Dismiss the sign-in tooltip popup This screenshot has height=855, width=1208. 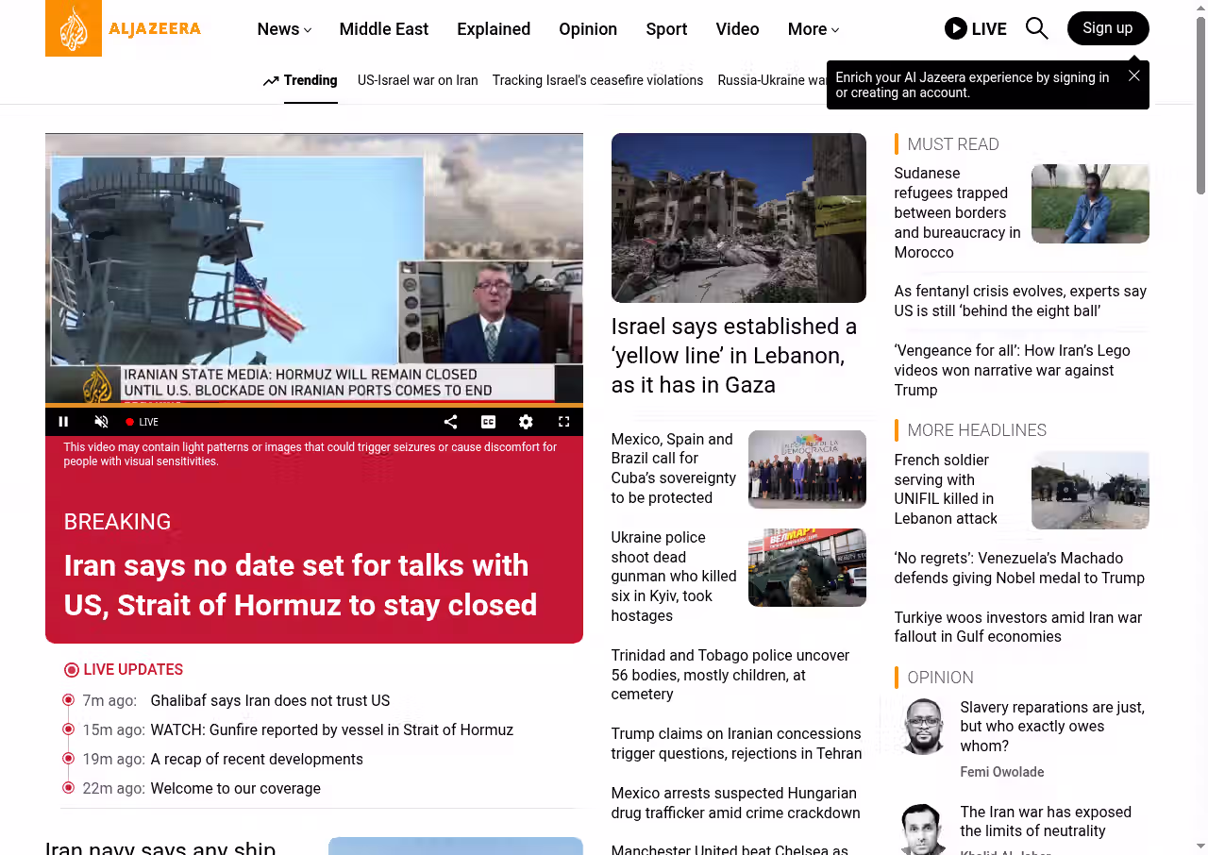[1133, 75]
